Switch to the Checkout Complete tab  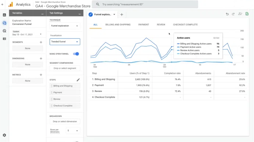[x=185, y=25]
